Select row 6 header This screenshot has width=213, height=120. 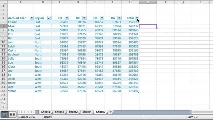[x=4, y=26]
